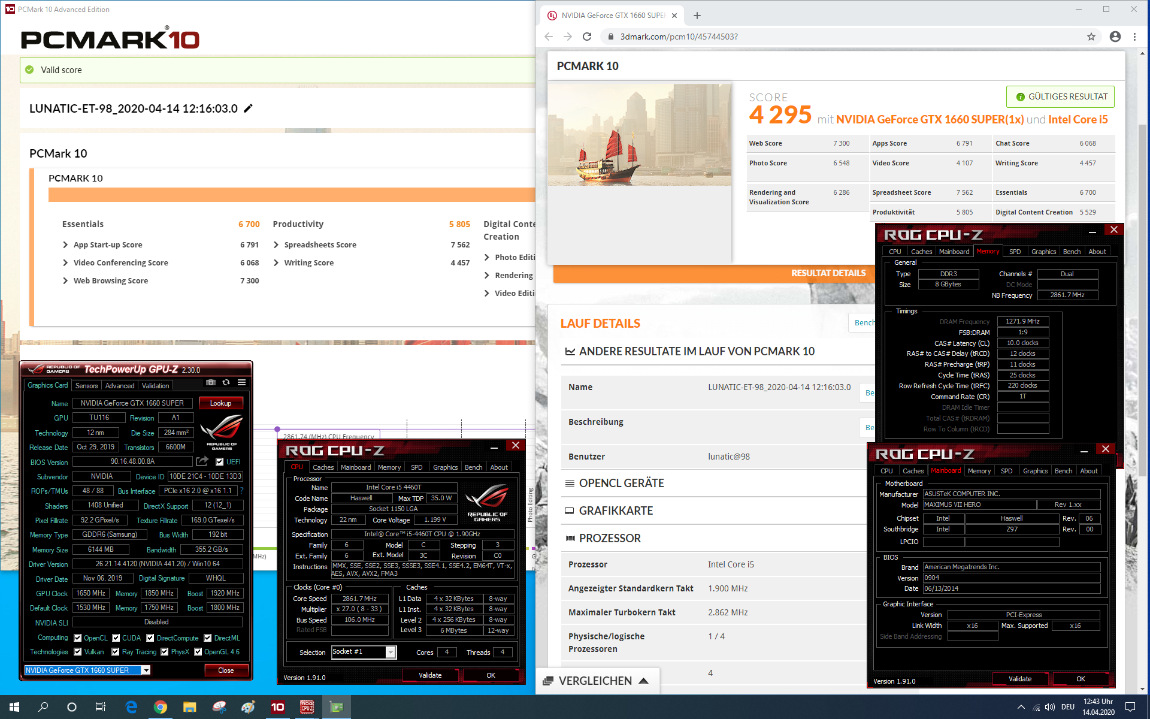1150x719 pixels.
Task: Click Validate in the CPU tab window
Action: [430, 675]
